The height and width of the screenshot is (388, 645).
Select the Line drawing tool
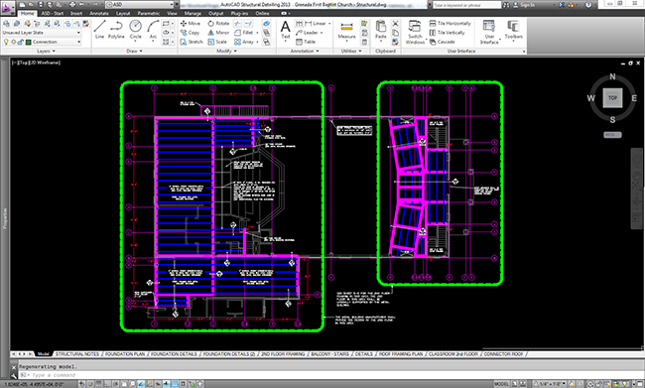click(99, 29)
